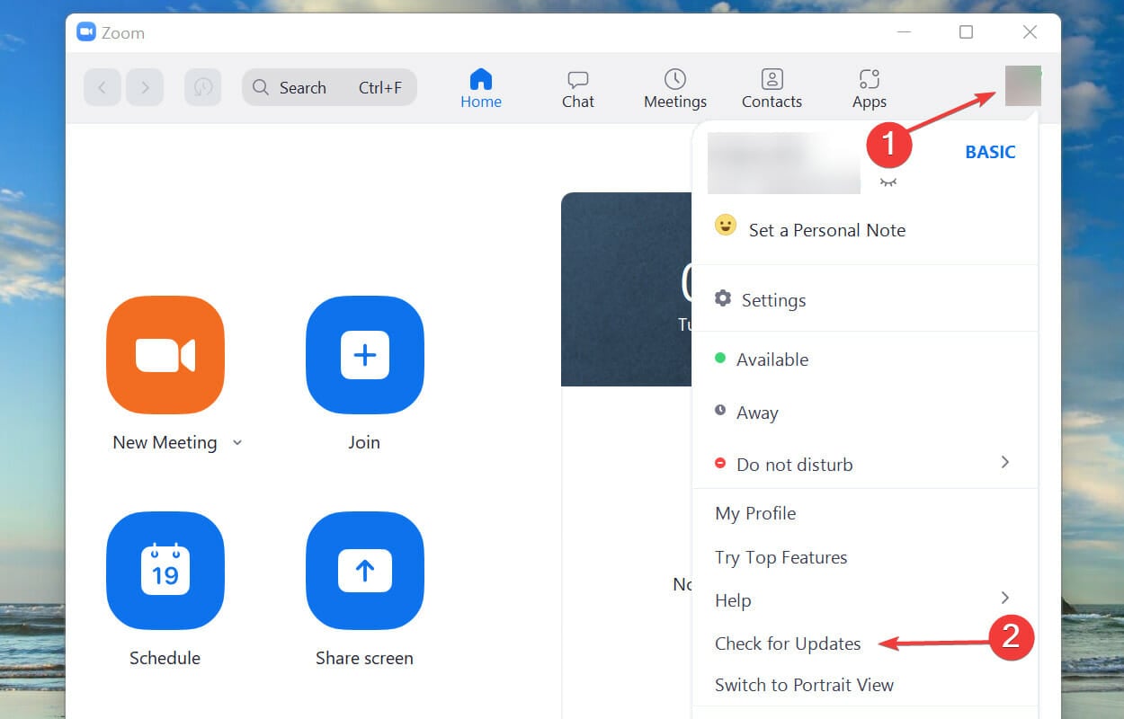Click the Settings gear icon

tap(723, 298)
